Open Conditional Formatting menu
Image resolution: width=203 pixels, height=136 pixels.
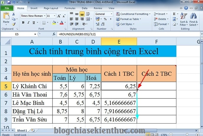[x=133, y=14]
